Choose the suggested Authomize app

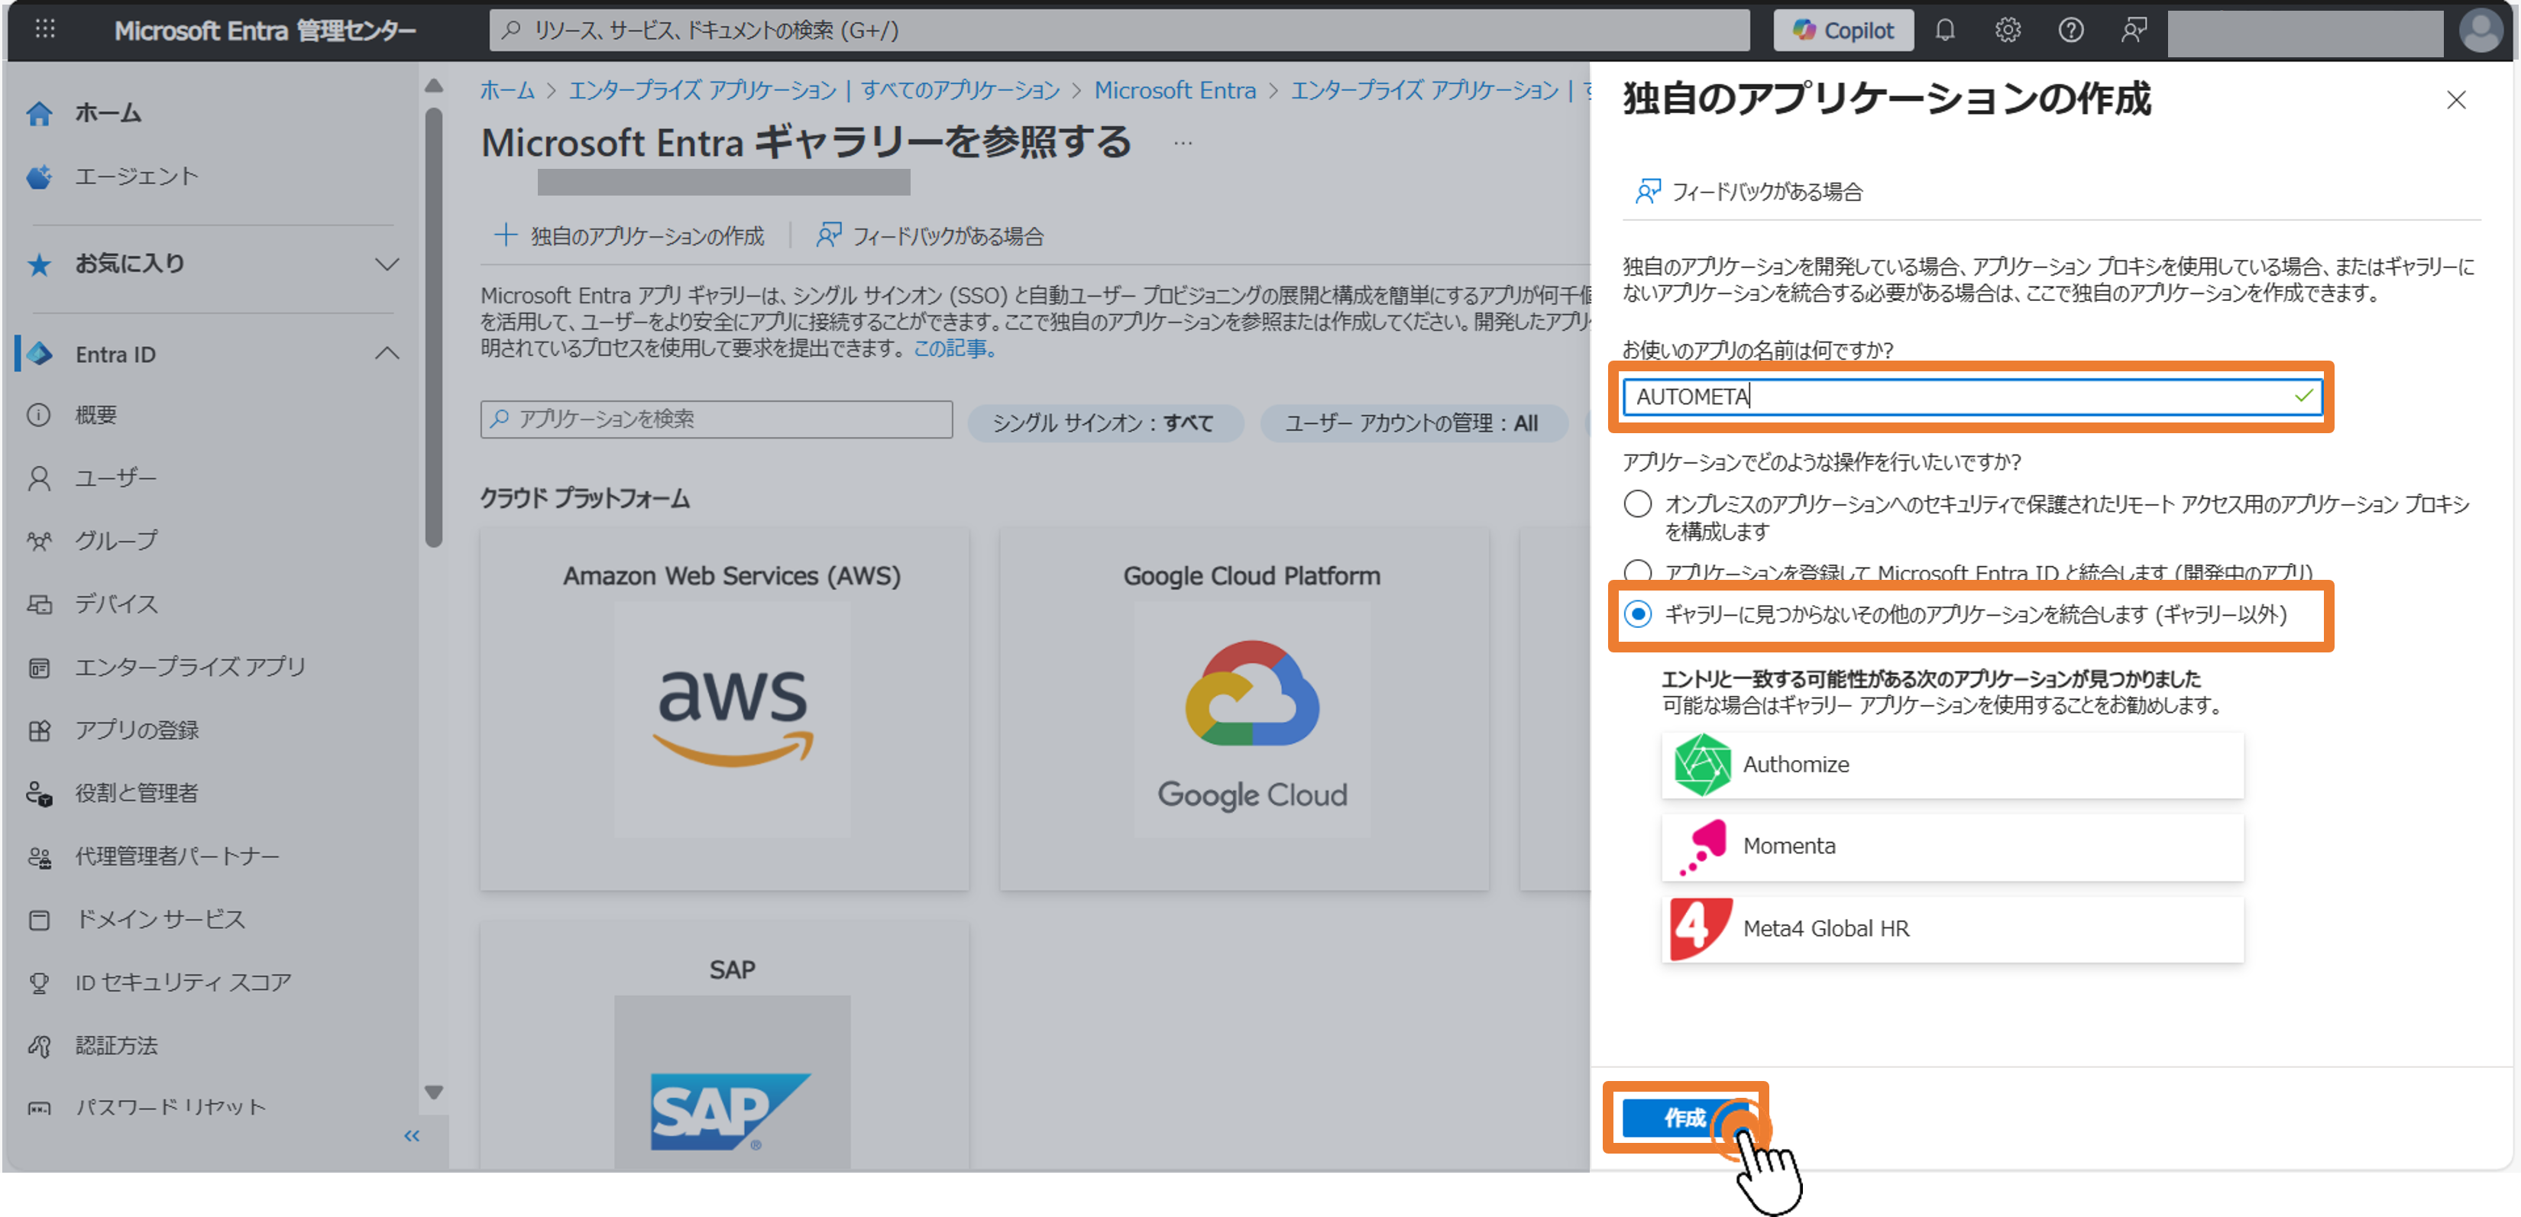(x=1951, y=766)
